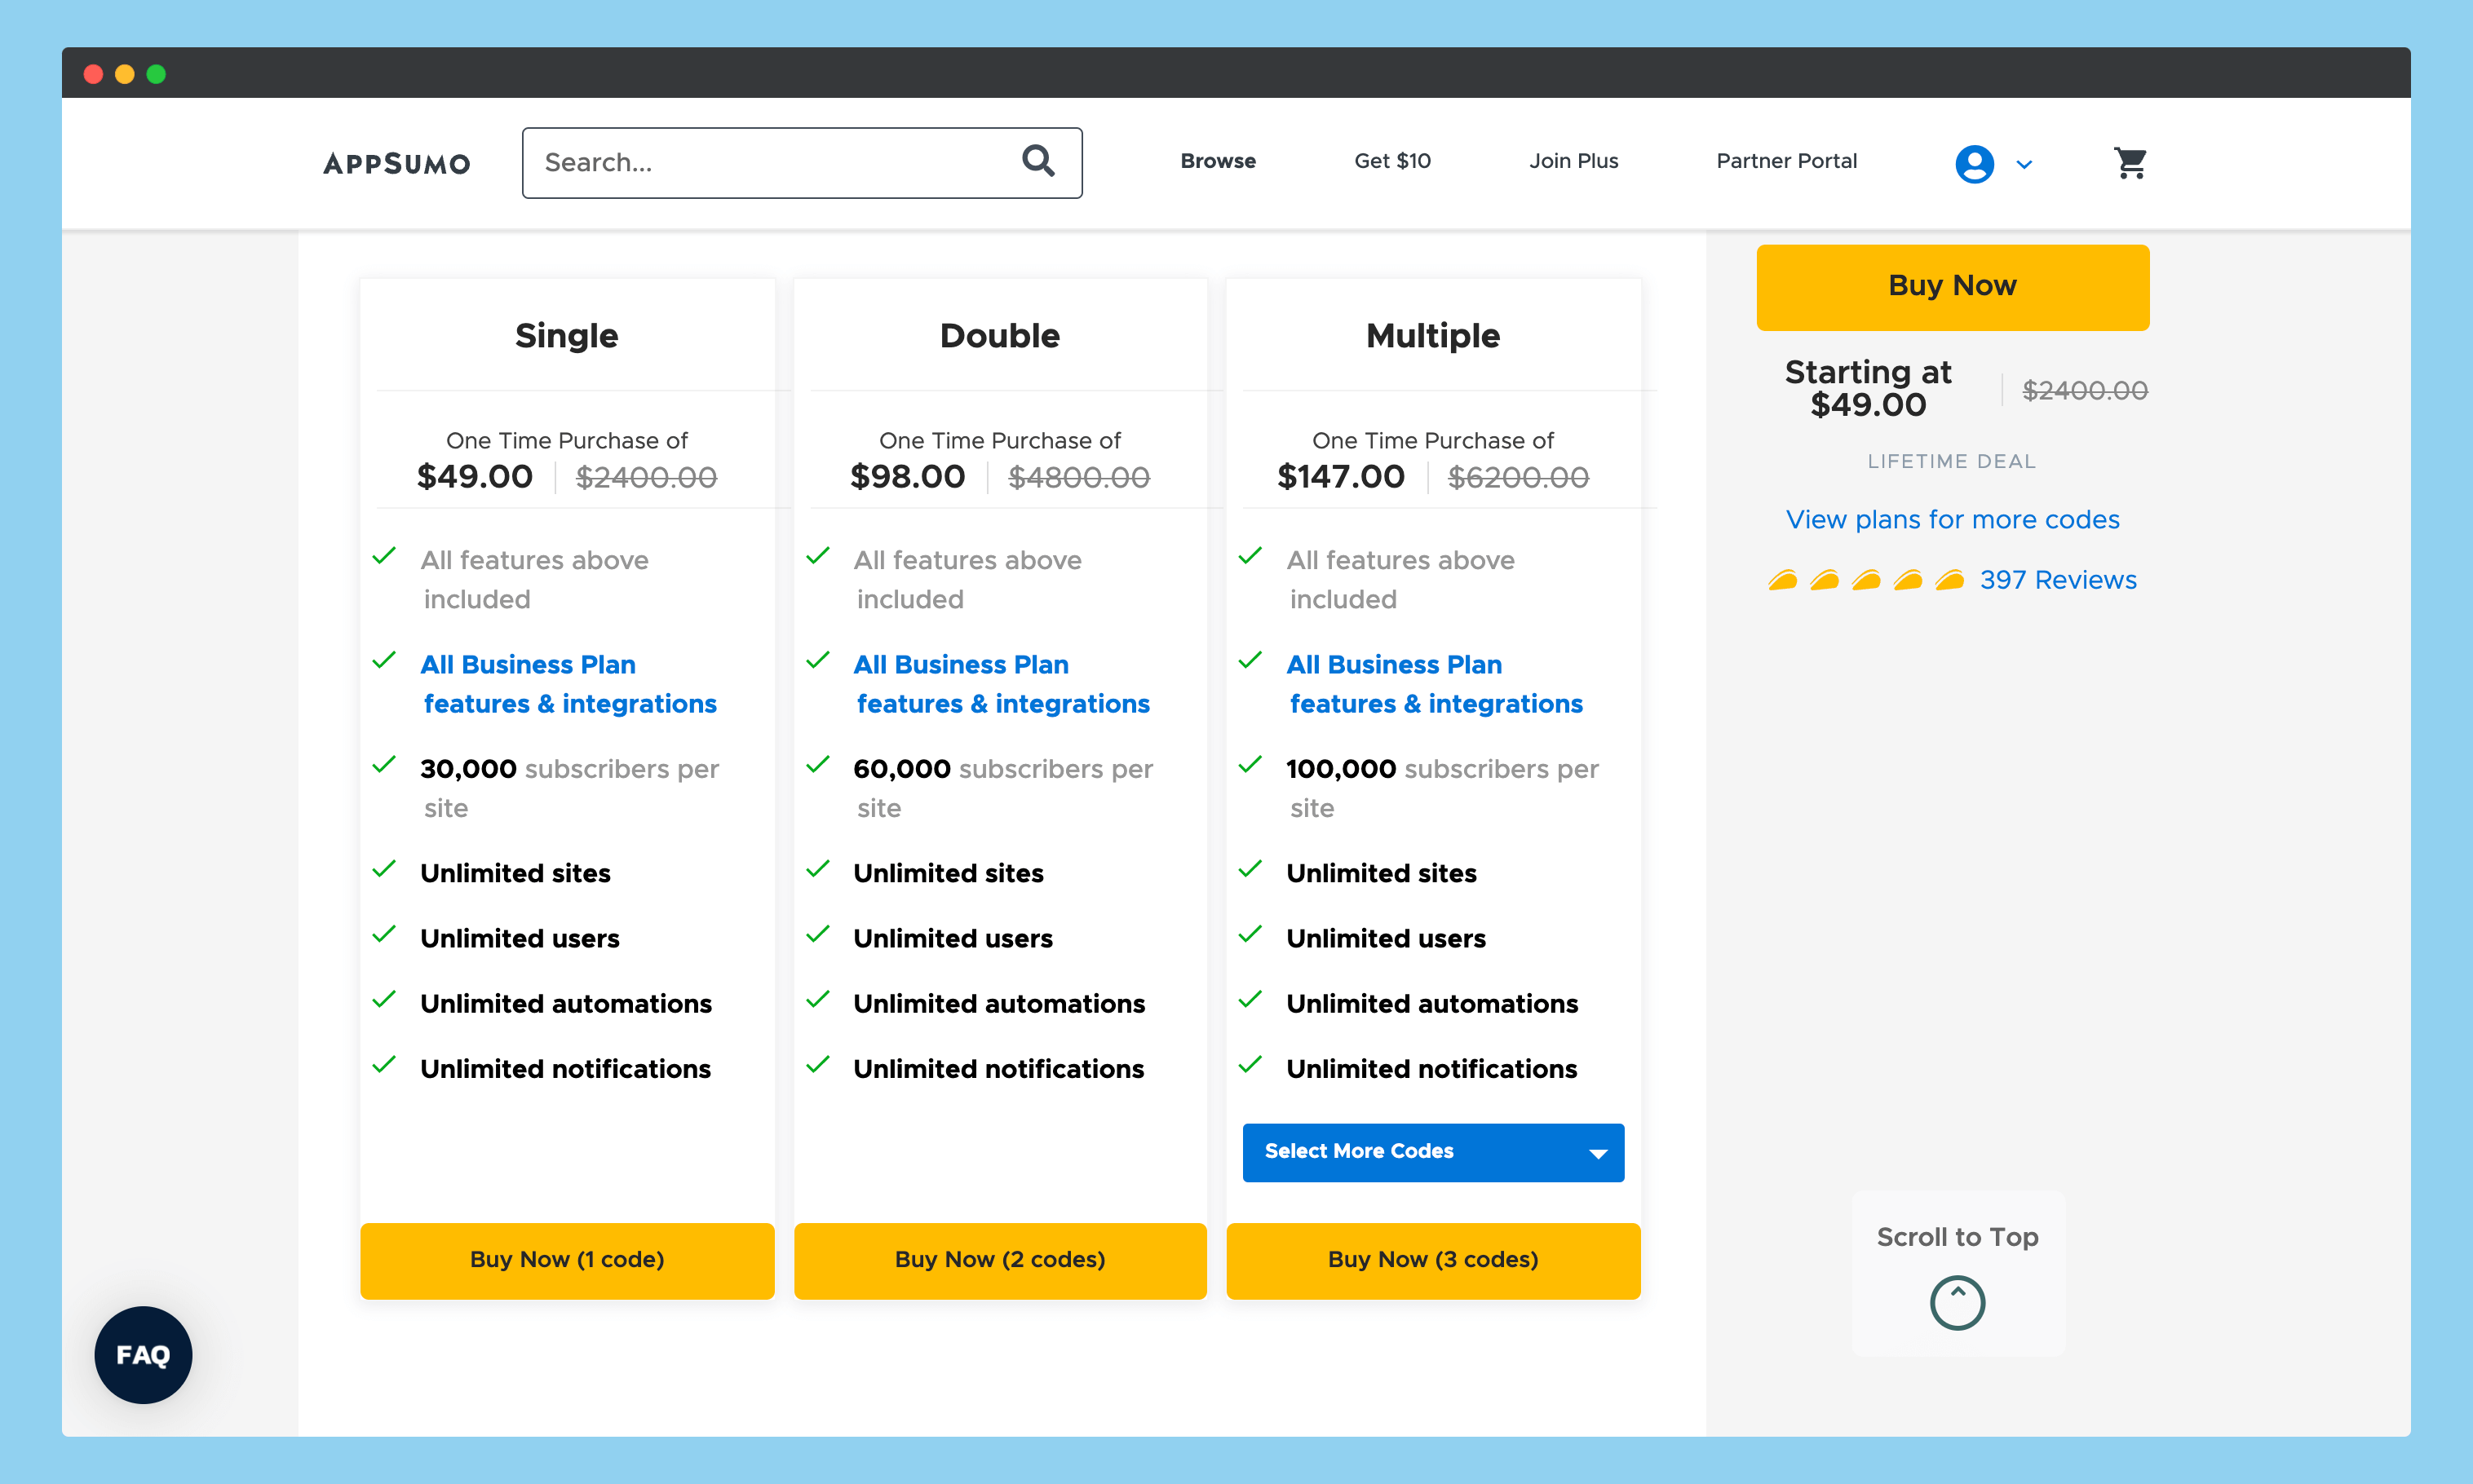Click the checkmark beside Multiple plan Unlimited notifications

click(x=1250, y=1064)
